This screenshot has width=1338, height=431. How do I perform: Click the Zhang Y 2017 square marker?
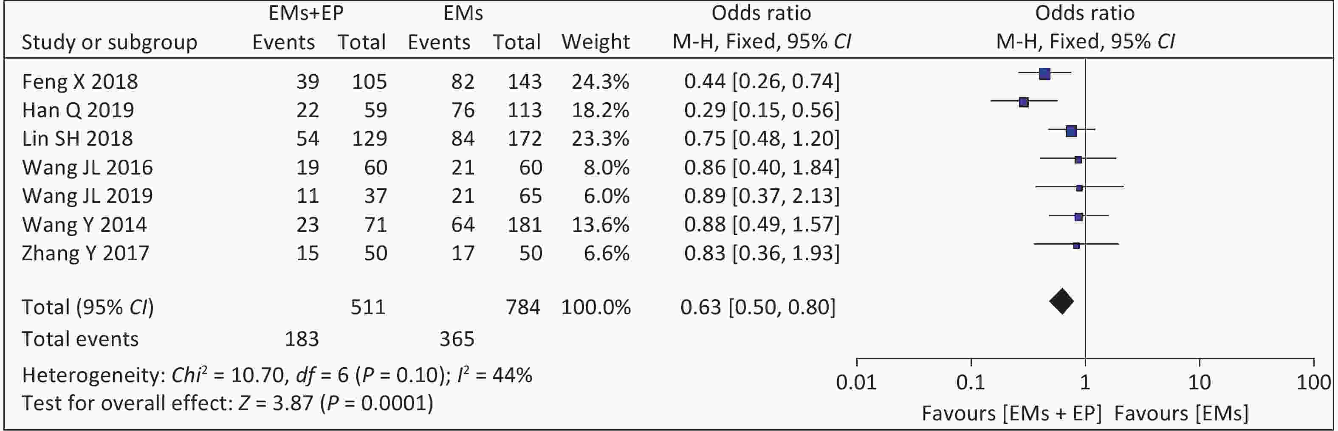pos(1076,245)
